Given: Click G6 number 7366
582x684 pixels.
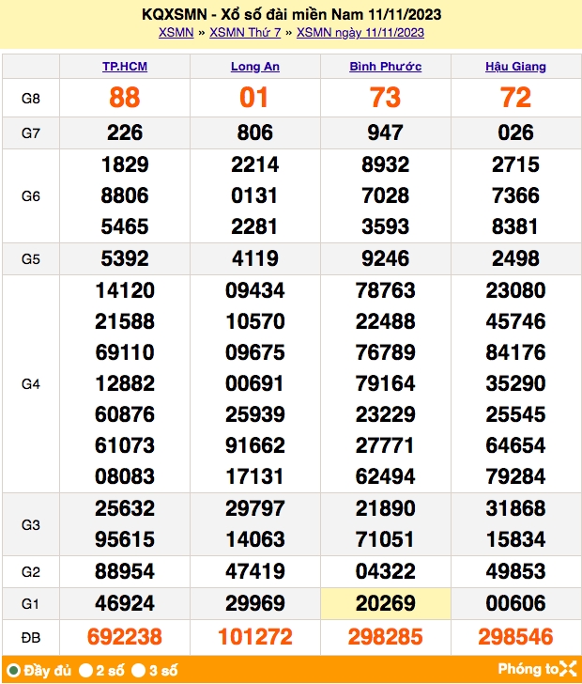Looking at the screenshot, I should pos(515,195).
